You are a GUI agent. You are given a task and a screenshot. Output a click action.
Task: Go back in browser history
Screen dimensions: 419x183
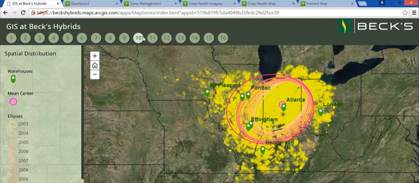tap(5, 13)
